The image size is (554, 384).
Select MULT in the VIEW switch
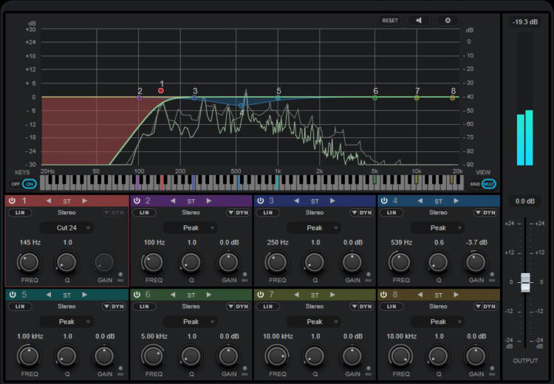489,184
